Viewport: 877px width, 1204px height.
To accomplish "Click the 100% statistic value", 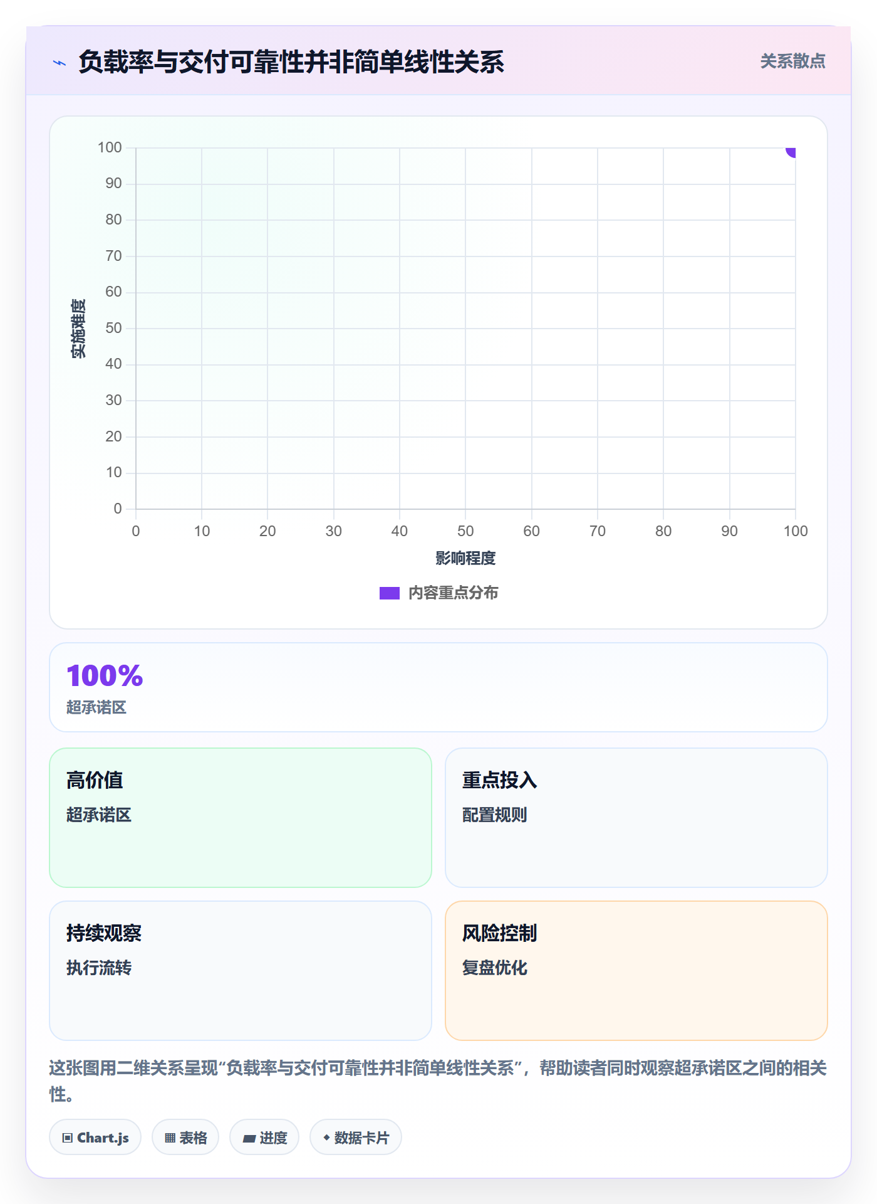I will point(105,676).
